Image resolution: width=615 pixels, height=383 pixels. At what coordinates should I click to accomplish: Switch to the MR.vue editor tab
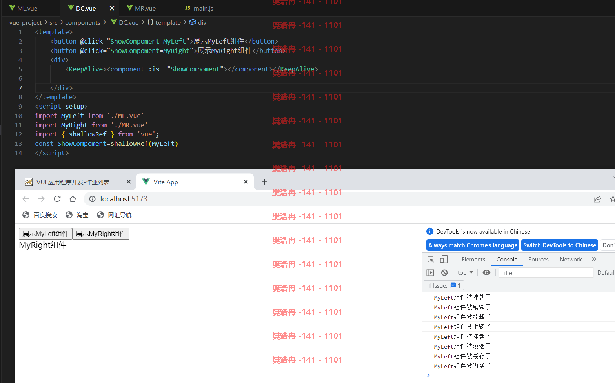[x=145, y=8]
